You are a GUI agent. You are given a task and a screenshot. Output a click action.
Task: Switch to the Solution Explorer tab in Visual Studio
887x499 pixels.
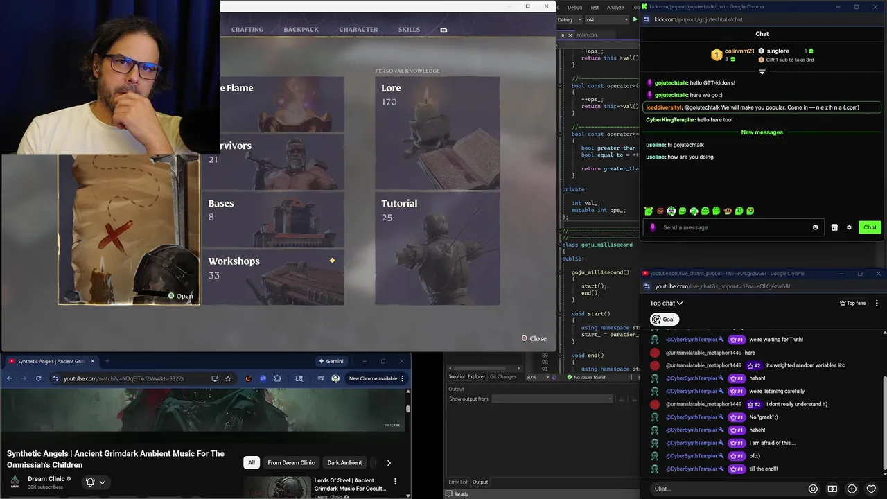click(x=466, y=376)
